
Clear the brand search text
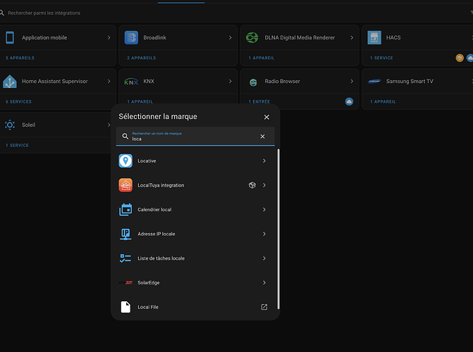tap(262, 137)
